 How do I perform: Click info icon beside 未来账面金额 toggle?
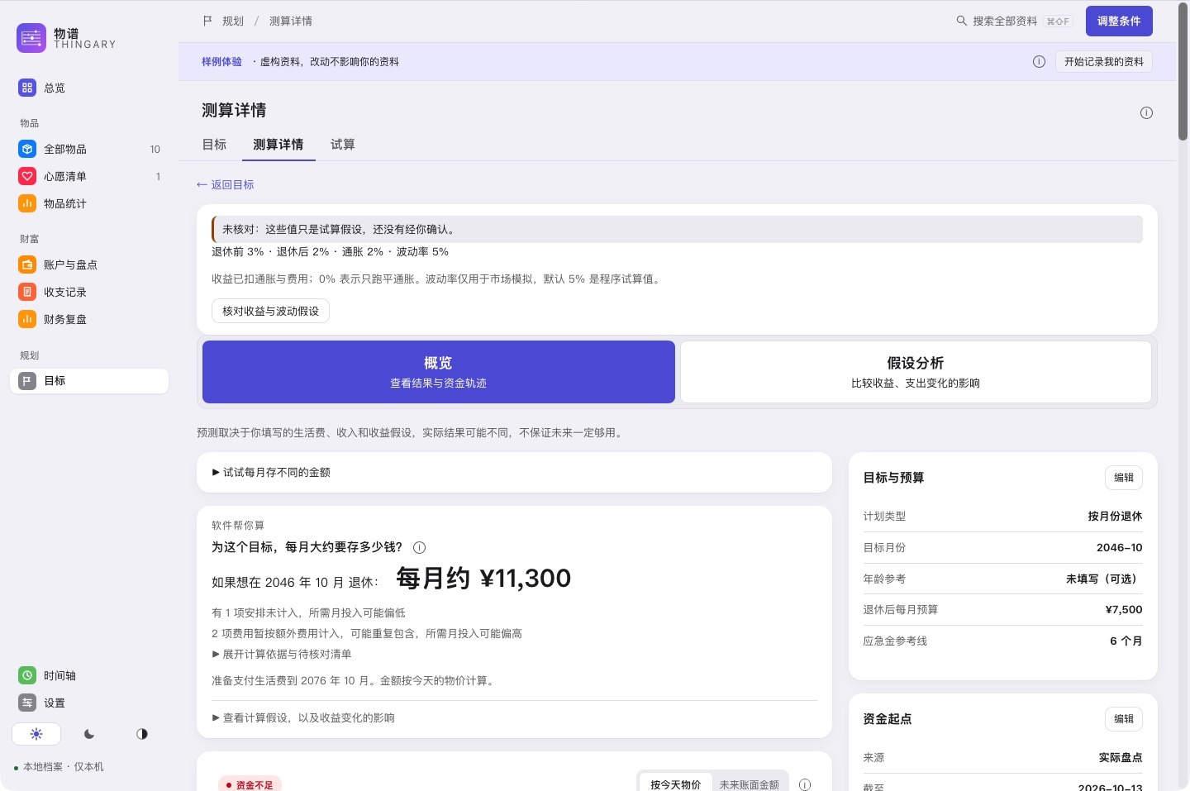[805, 784]
